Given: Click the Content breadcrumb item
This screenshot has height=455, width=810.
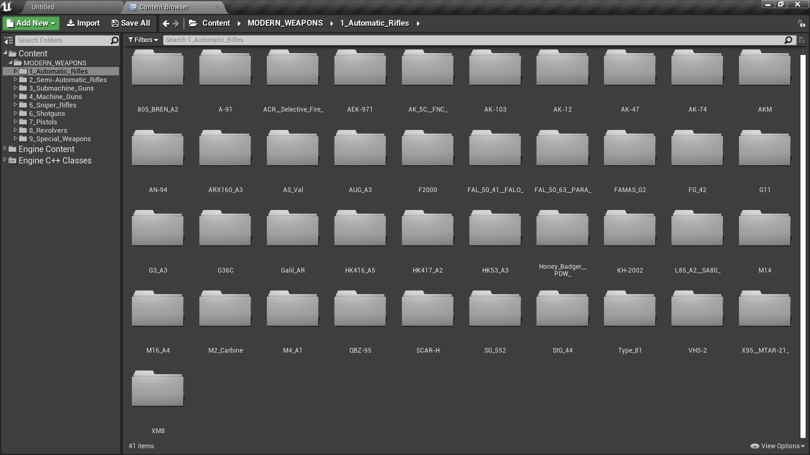Looking at the screenshot, I should coord(216,23).
